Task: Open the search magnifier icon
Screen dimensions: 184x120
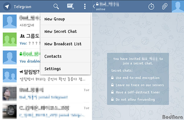Action: tap(56, 6)
